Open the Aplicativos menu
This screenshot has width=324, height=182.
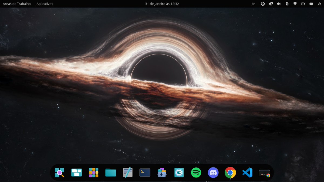[x=45, y=4]
